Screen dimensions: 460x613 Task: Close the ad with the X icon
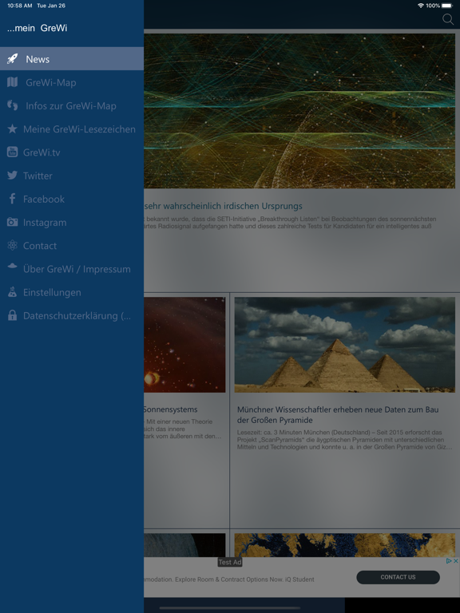[x=456, y=560]
